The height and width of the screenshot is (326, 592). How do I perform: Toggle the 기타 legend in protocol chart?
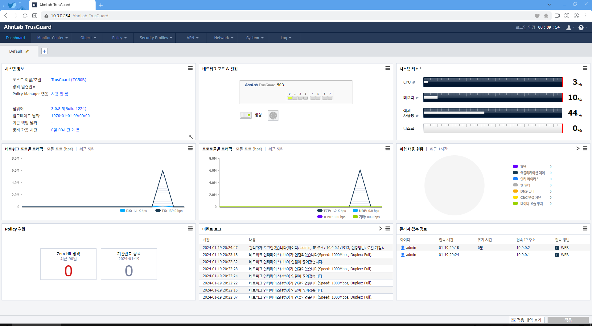(366, 217)
